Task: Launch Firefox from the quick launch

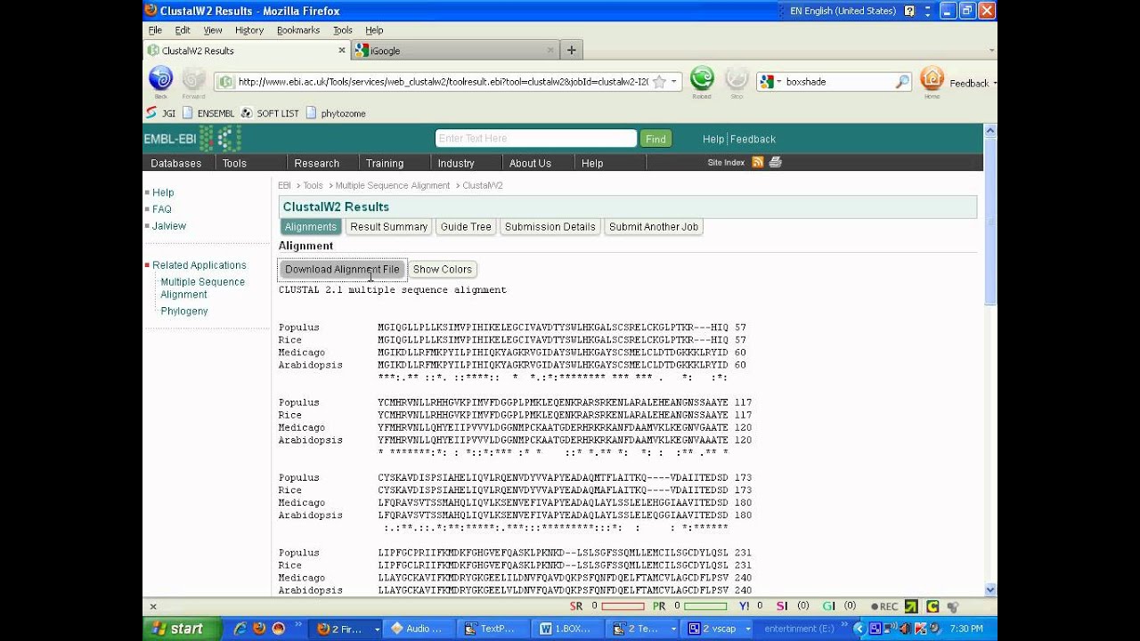Action: (x=259, y=629)
